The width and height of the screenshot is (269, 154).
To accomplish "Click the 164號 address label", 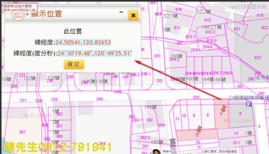I will 208,79.
